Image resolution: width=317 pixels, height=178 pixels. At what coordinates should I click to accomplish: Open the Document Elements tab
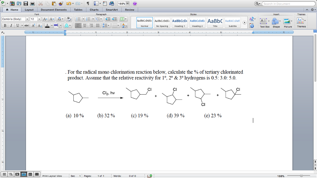[x=54, y=10]
